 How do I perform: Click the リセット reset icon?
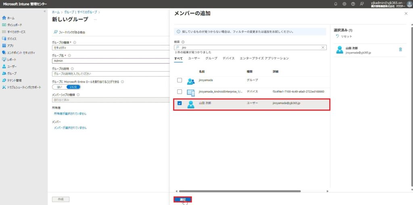point(338,36)
